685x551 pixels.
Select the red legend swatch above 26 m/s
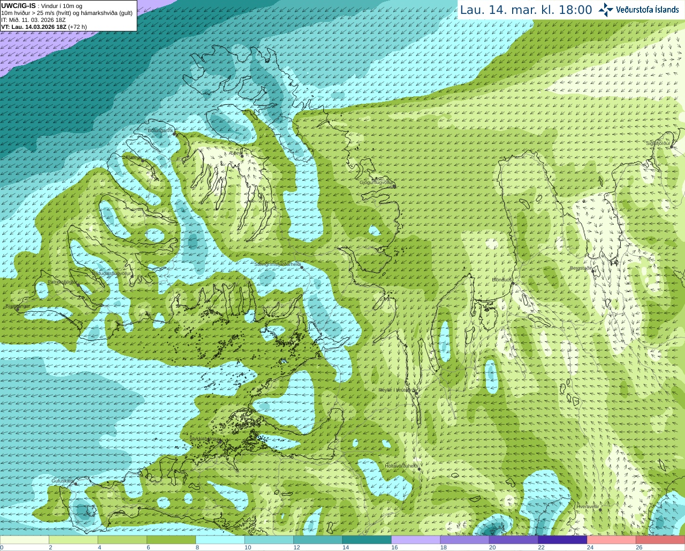tap(660, 540)
